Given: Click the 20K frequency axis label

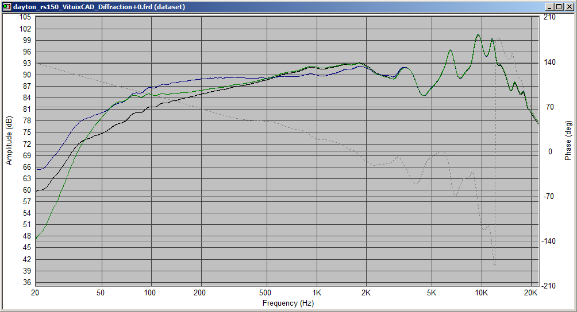Looking at the screenshot, I should click(x=530, y=293).
